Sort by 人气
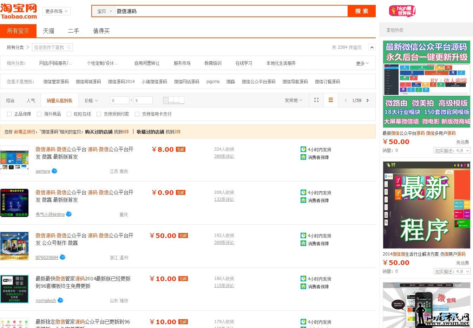Screen dimensions: 473x328 pos(31,101)
